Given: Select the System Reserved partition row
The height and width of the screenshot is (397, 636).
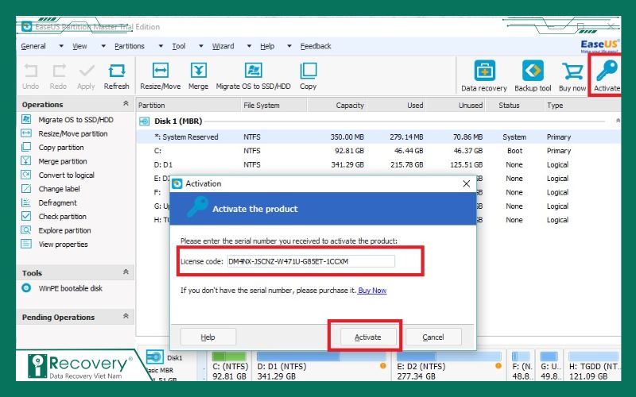Looking at the screenshot, I should coord(378,137).
